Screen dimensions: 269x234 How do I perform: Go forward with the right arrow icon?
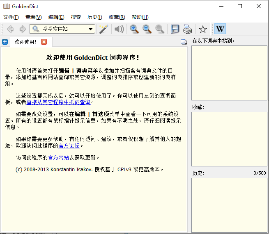coord(23,29)
